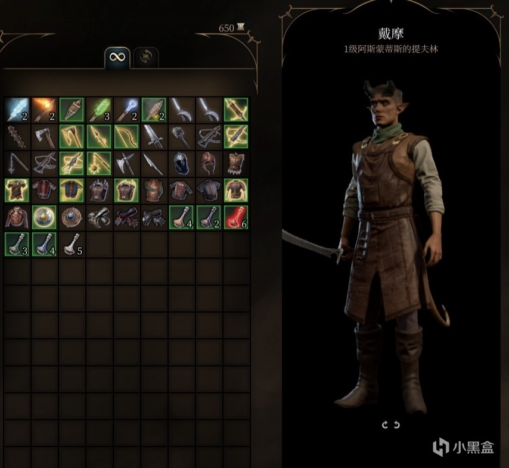Select the fire arrow stack
This screenshot has width=509, height=468.
point(44,110)
